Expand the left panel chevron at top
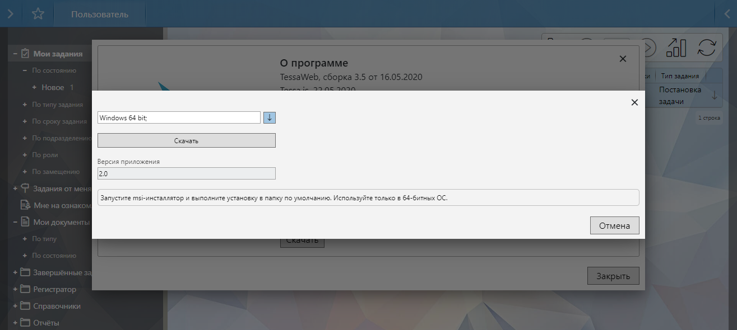The image size is (737, 330). [10, 14]
